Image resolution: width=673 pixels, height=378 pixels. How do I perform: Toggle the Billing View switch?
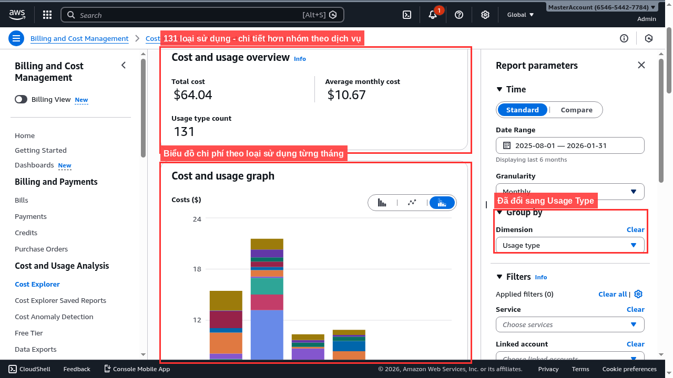(x=20, y=99)
